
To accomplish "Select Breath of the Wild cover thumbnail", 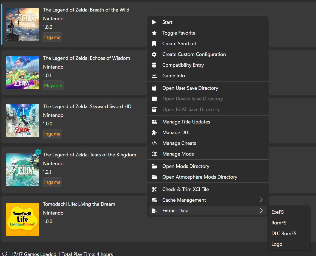I will [22, 24].
